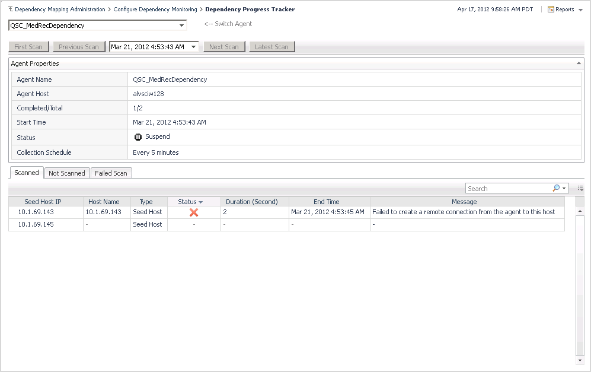Click the timestamp Apr 17, 2012 9:58:26 AM PDT
This screenshot has width=591, height=372.
(495, 9)
